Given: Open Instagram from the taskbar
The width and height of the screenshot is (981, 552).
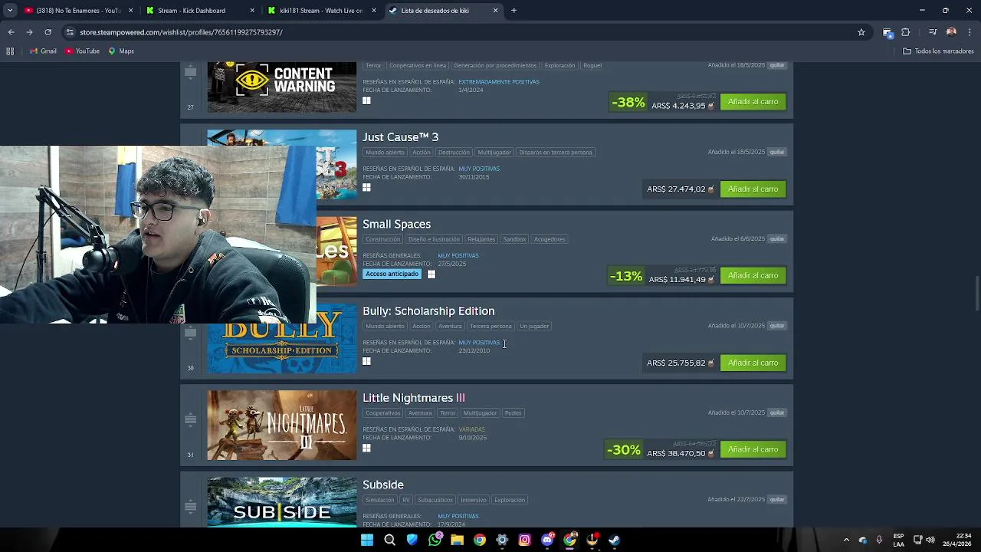Looking at the screenshot, I should click(524, 540).
